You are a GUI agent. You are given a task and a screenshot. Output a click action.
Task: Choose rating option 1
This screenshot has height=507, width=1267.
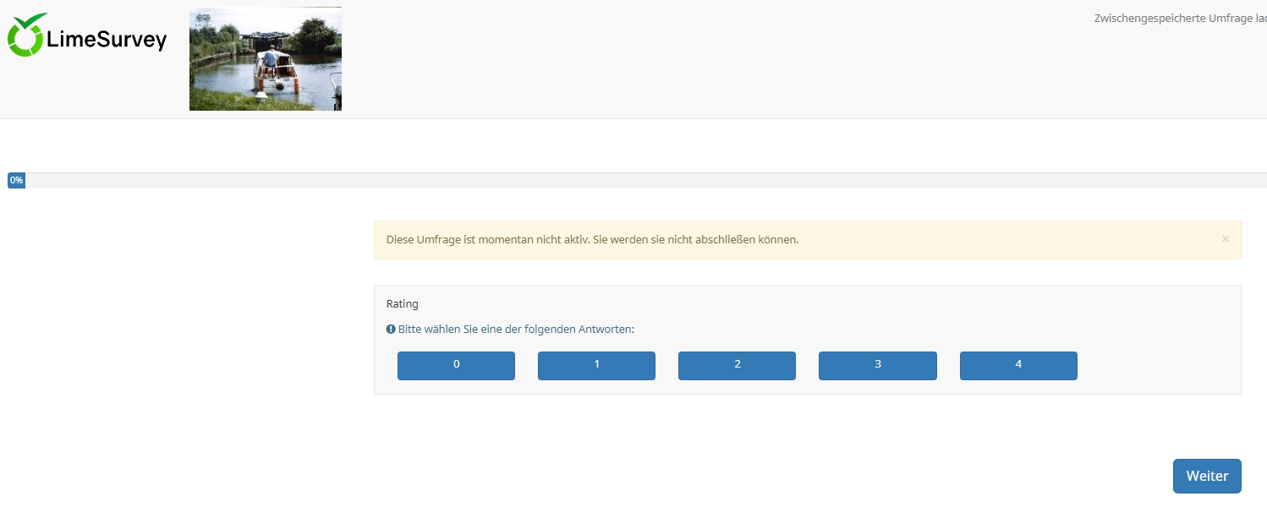596,365
